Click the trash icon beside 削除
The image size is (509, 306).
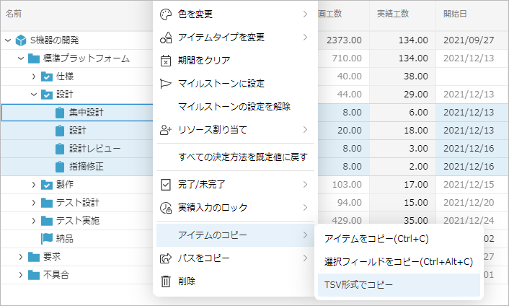166,281
